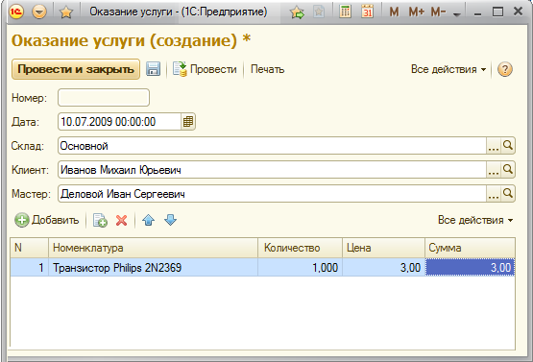Expand the small arrow after M- button

(457, 14)
